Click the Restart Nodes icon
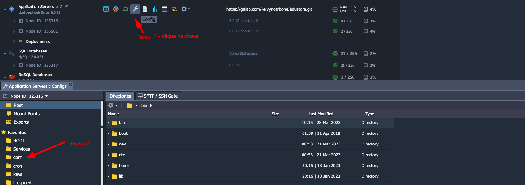The width and height of the screenshot is (525, 185). [125, 9]
